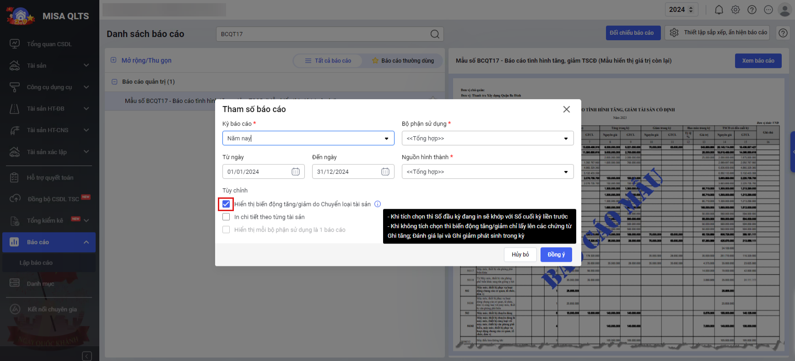Open the user avatar menu

[x=785, y=10]
